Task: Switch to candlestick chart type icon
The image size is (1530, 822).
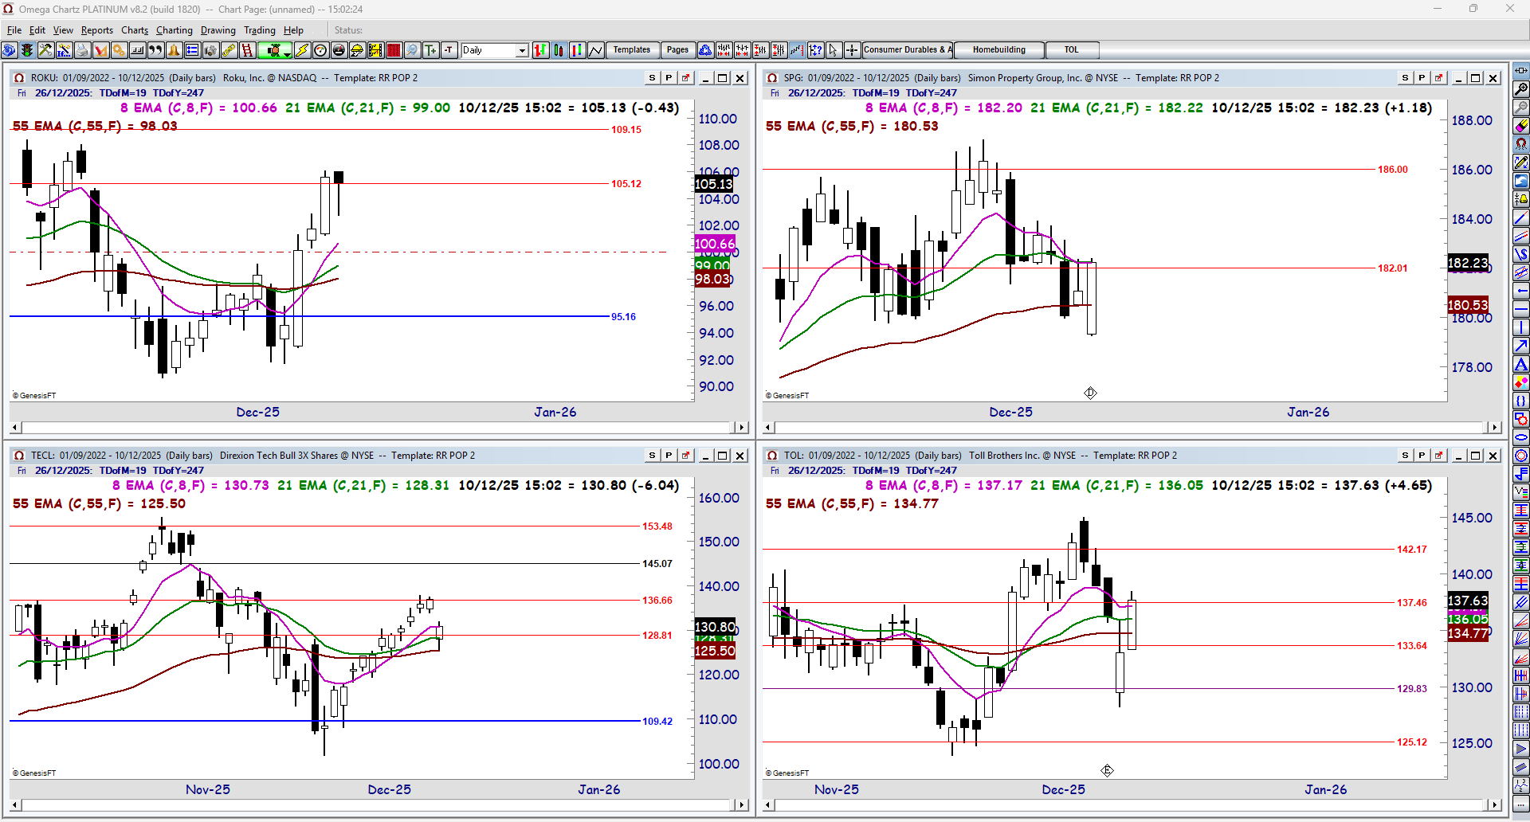Action: point(559,50)
